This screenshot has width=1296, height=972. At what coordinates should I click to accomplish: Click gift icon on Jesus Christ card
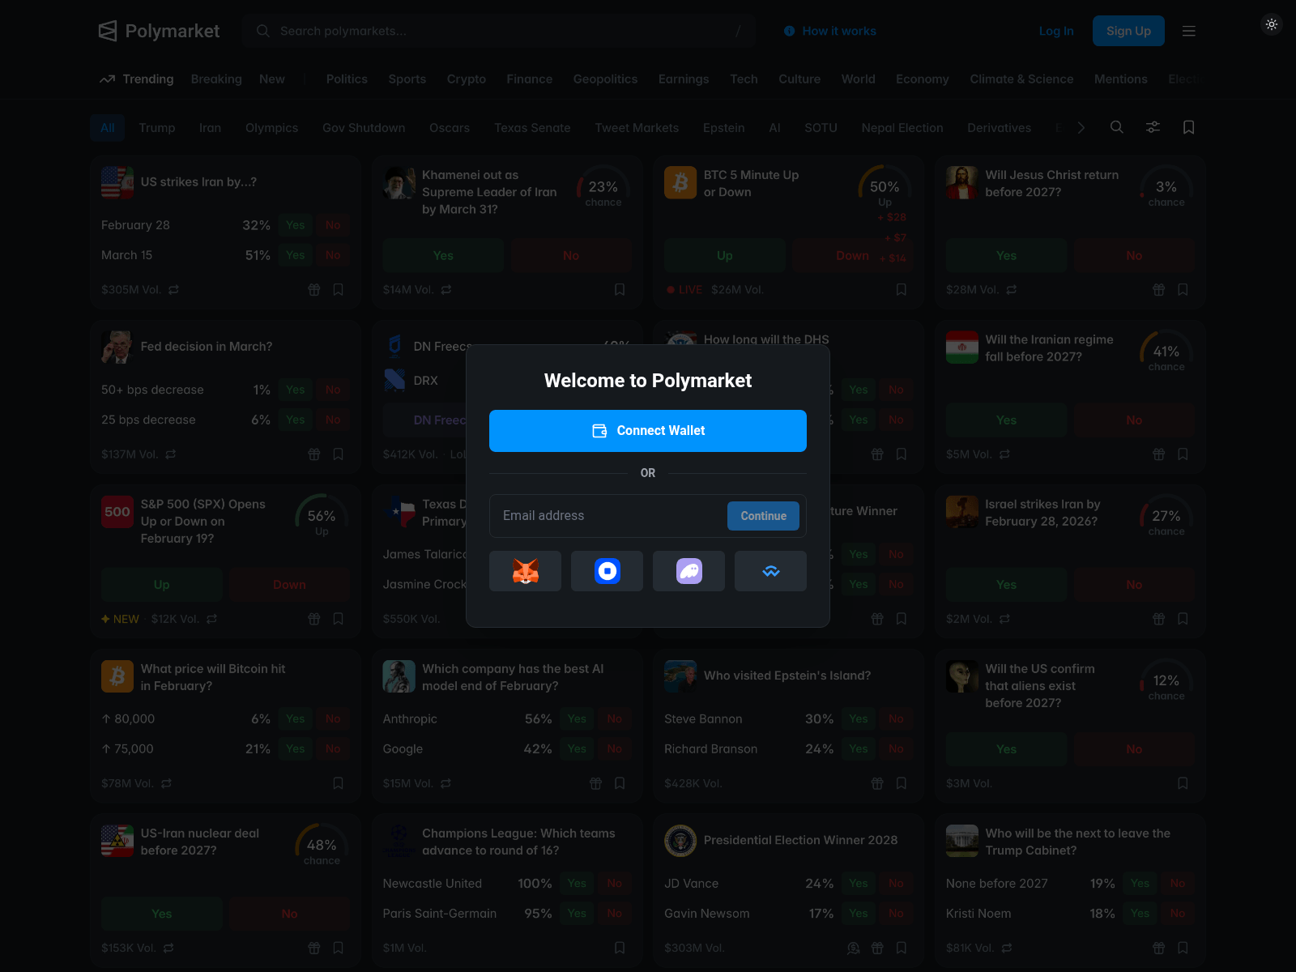[x=1159, y=289]
